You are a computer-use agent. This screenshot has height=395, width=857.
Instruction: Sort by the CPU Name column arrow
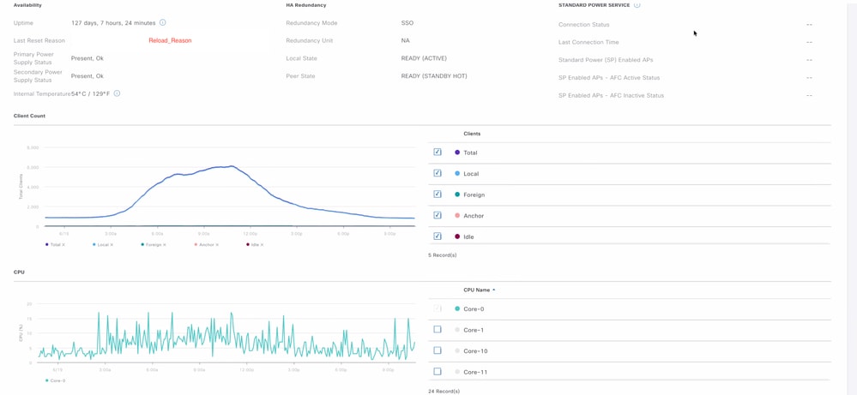click(494, 290)
